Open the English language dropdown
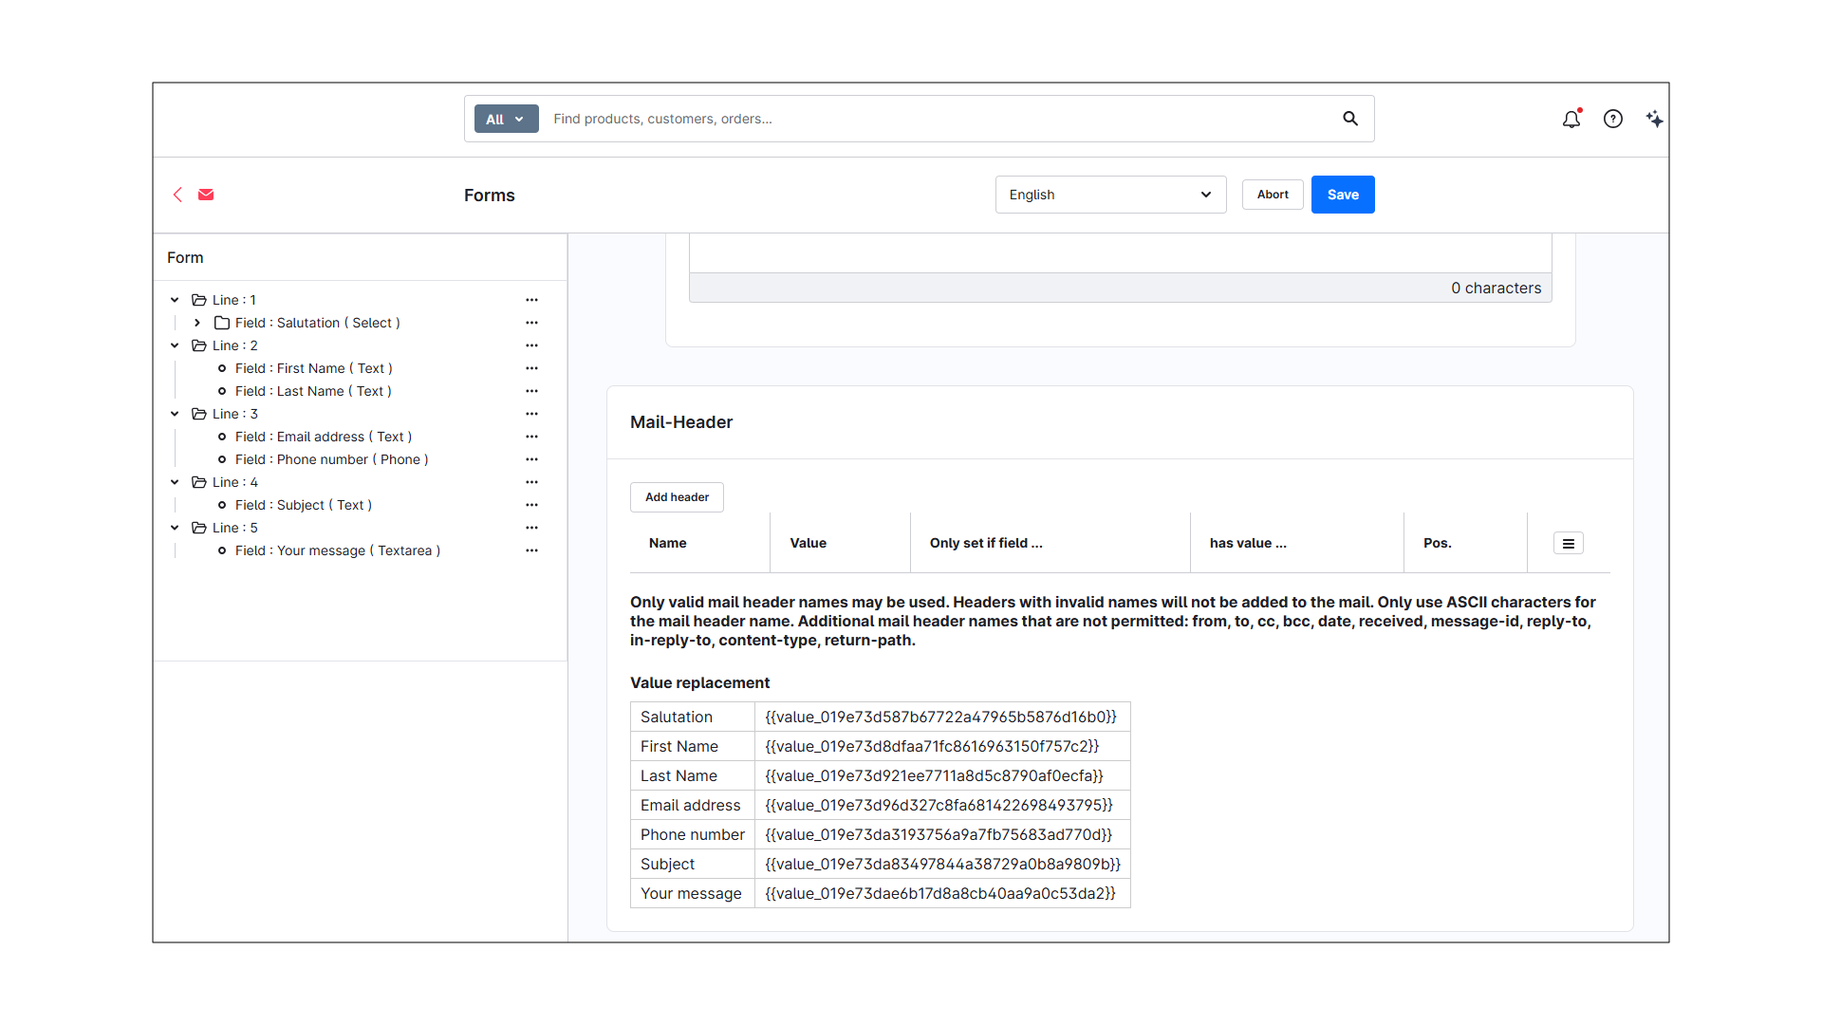This screenshot has width=1822, height=1025. (1110, 195)
